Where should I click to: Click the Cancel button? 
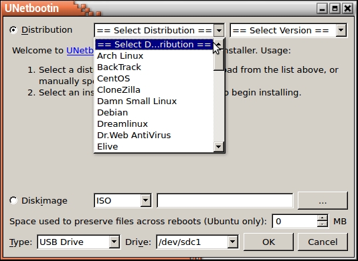pyautogui.click(x=323, y=242)
